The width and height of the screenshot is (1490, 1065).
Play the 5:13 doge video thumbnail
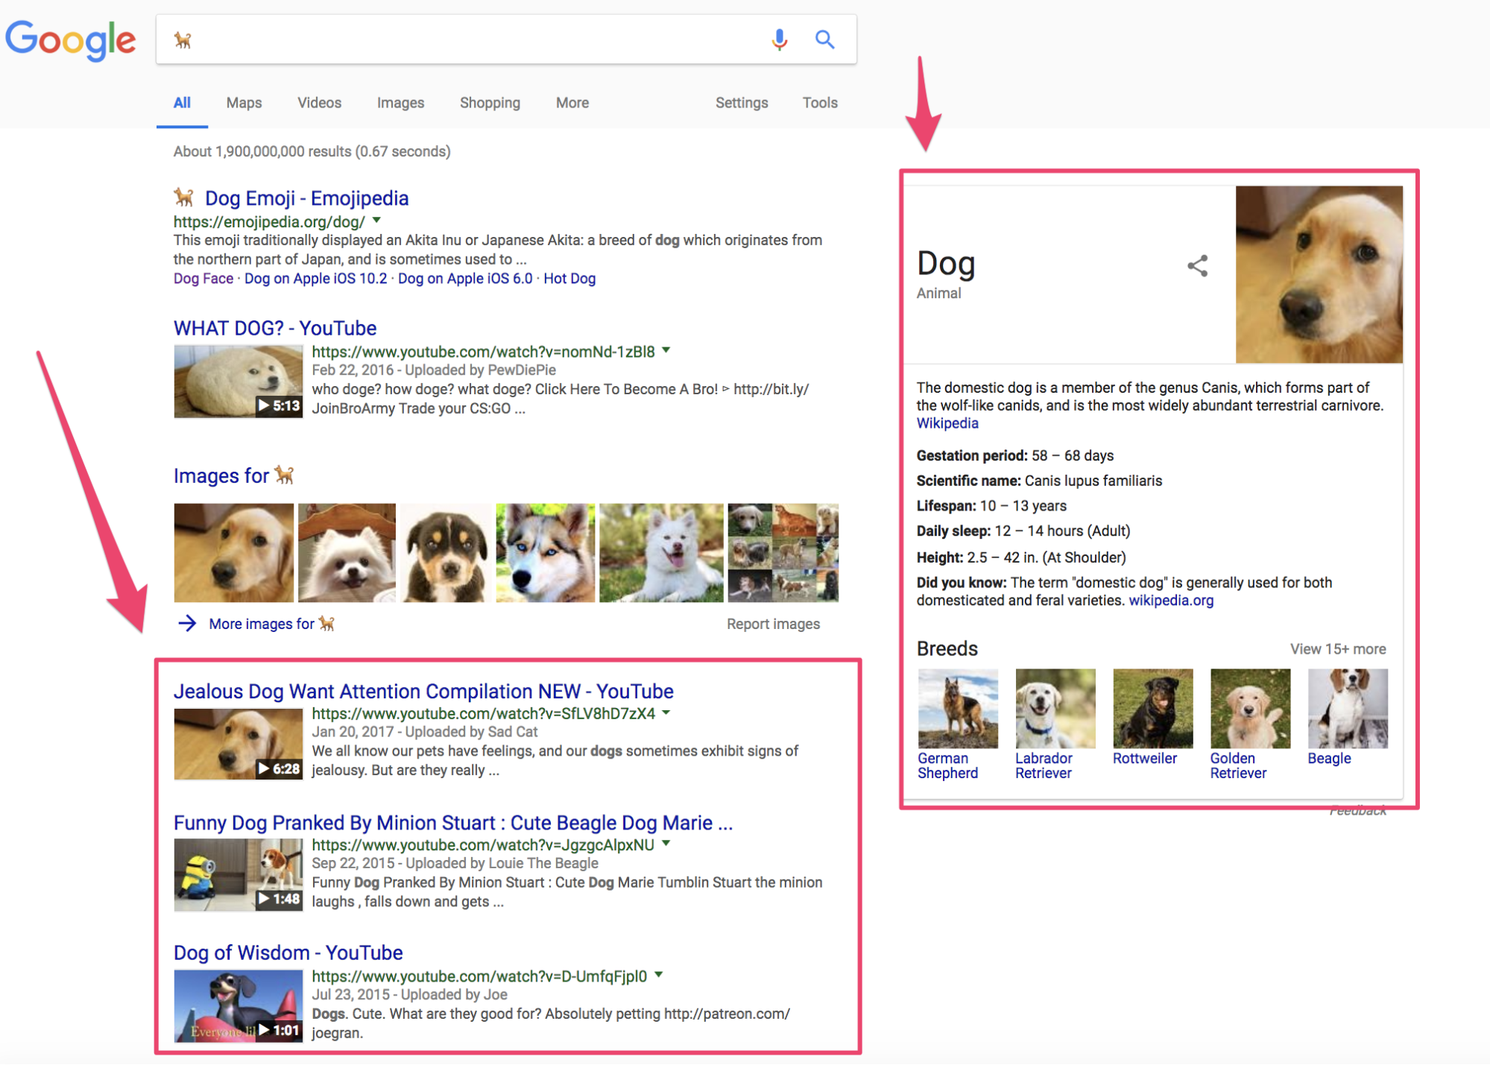pos(239,382)
